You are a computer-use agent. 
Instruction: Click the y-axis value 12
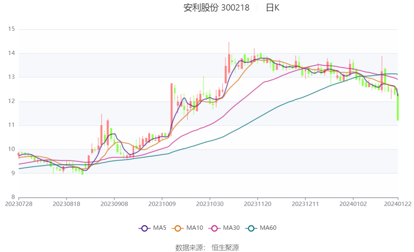click(11, 101)
